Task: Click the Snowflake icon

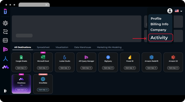Action: [43, 79]
